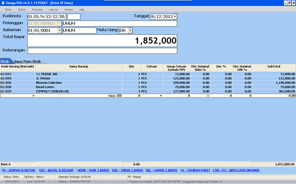Open the Laporan menu
This screenshot has height=184, width=296.
coord(53,10)
